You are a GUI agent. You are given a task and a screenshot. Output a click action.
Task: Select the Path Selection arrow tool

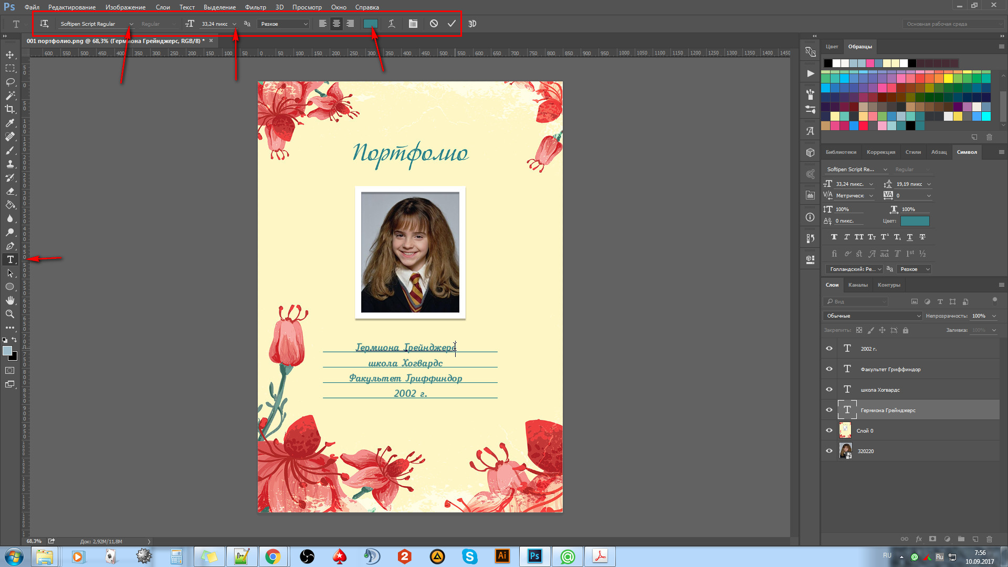[10, 273]
